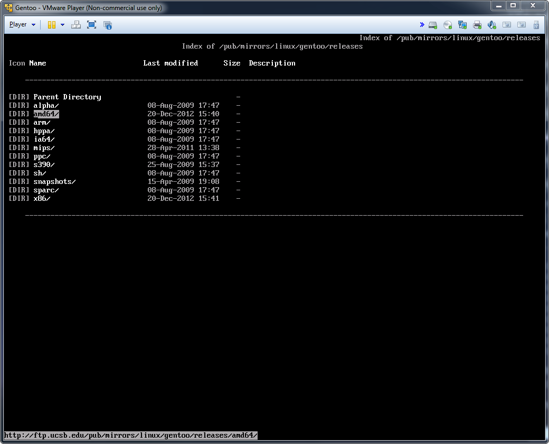549x444 pixels.
Task: Click the USB device icon
Action: coord(536,25)
